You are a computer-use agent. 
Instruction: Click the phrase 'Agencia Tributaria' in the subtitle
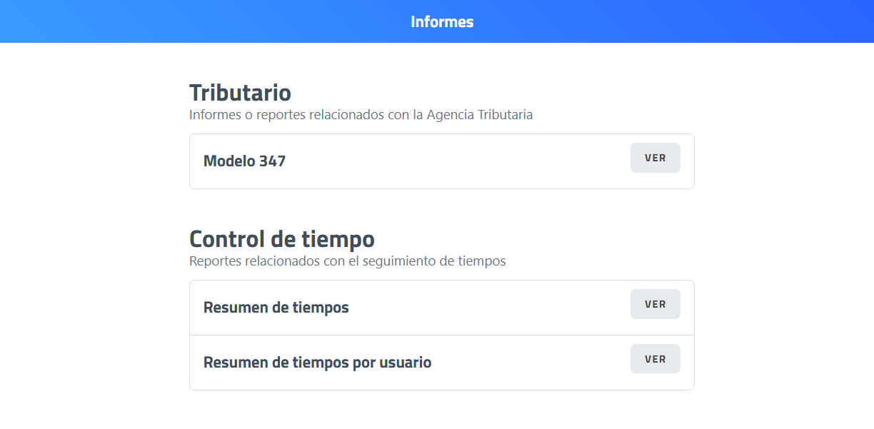(480, 114)
